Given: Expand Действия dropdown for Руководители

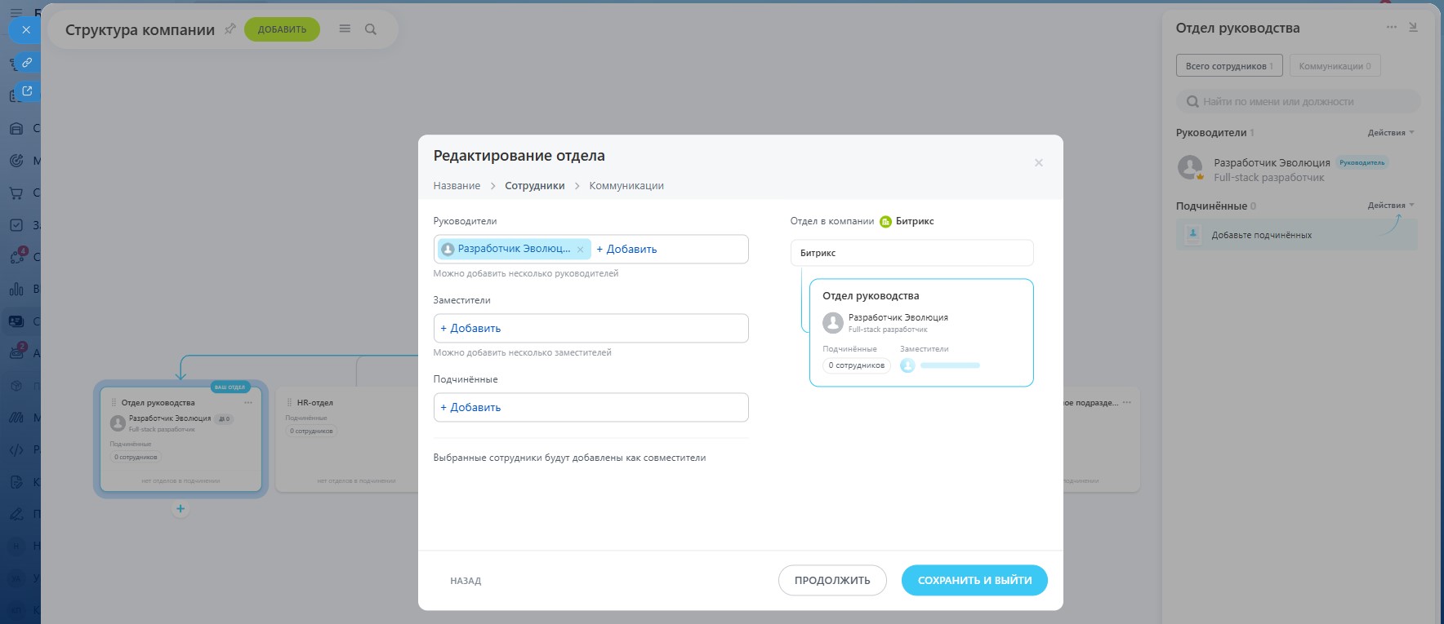Looking at the screenshot, I should (x=1391, y=133).
